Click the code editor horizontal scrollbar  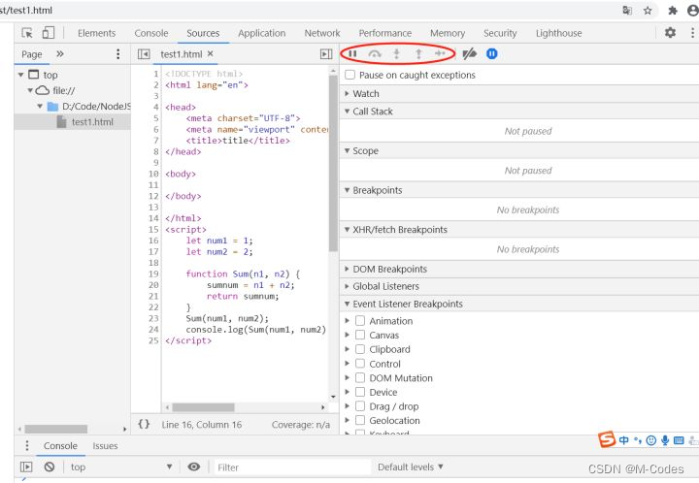click(x=203, y=407)
